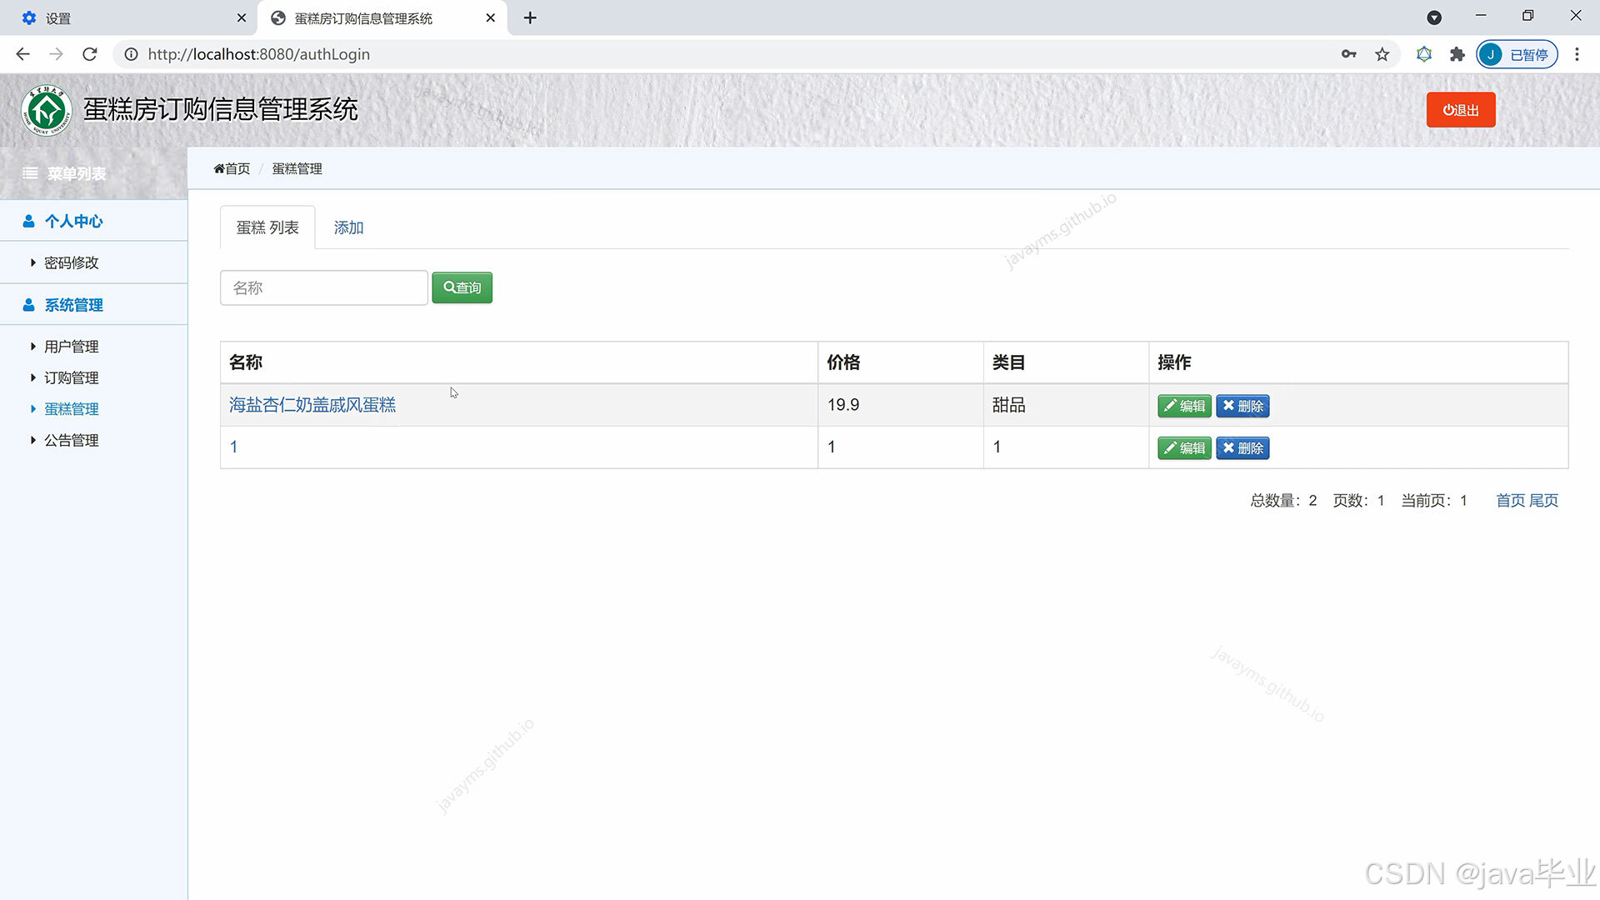This screenshot has height=900, width=1600.
Task: Switch to the 添加 tab
Action: (x=348, y=227)
